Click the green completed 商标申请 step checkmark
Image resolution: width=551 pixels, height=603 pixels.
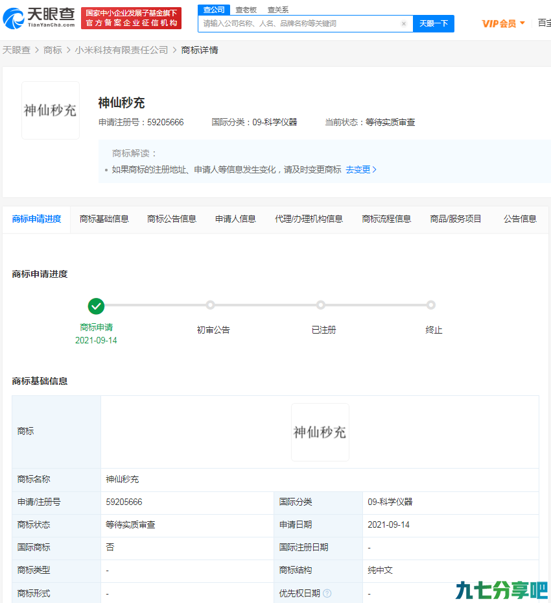click(96, 306)
